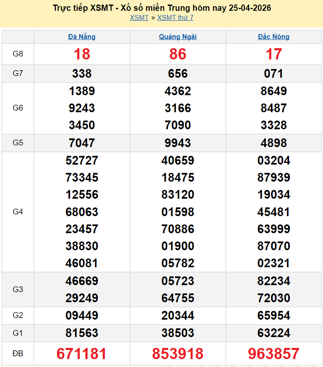The width and height of the screenshot is (323, 367).
Task: Click the G4 row label
Action: (18, 212)
